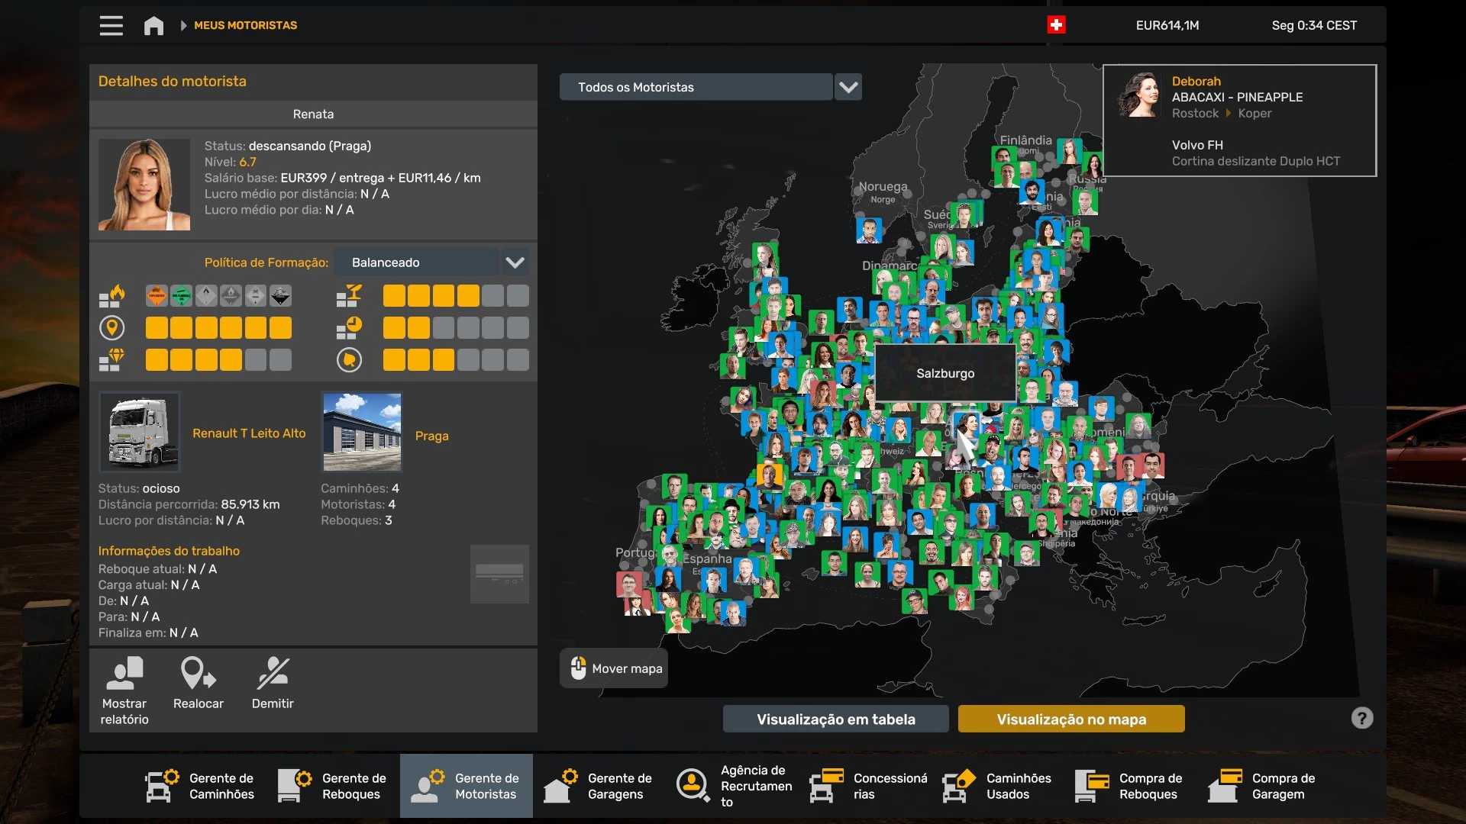Click Renata's driver portrait thumbnail
Screen dimensions: 1466x824
click(x=144, y=185)
